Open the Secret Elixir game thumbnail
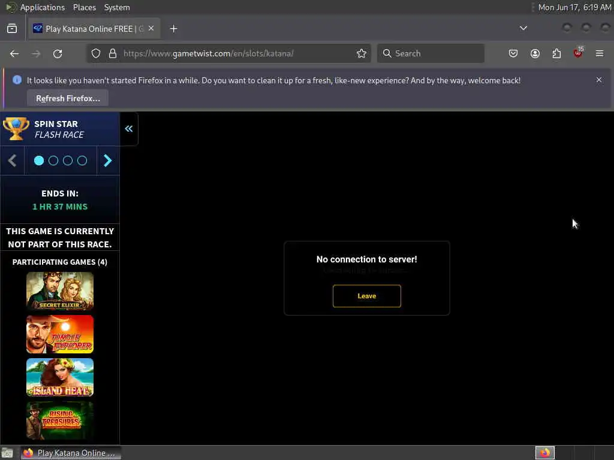Screen dimensions: 614x460 point(60,292)
